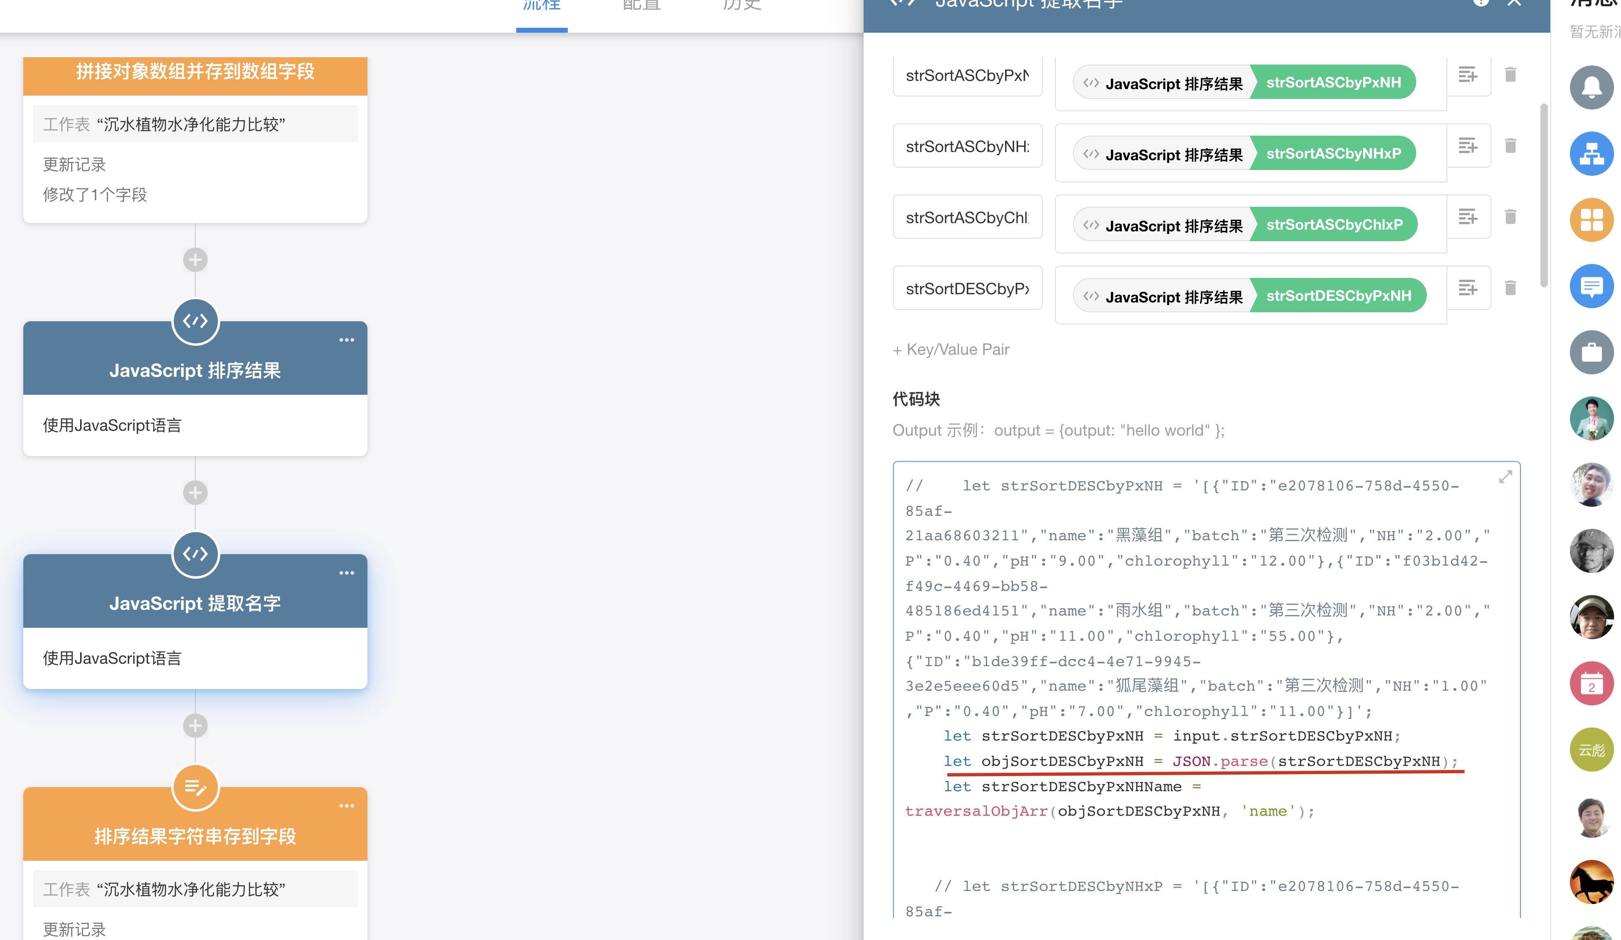This screenshot has height=940, width=1621.
Task: Click the strSortASCbyChl key input field
Action: pyautogui.click(x=967, y=217)
